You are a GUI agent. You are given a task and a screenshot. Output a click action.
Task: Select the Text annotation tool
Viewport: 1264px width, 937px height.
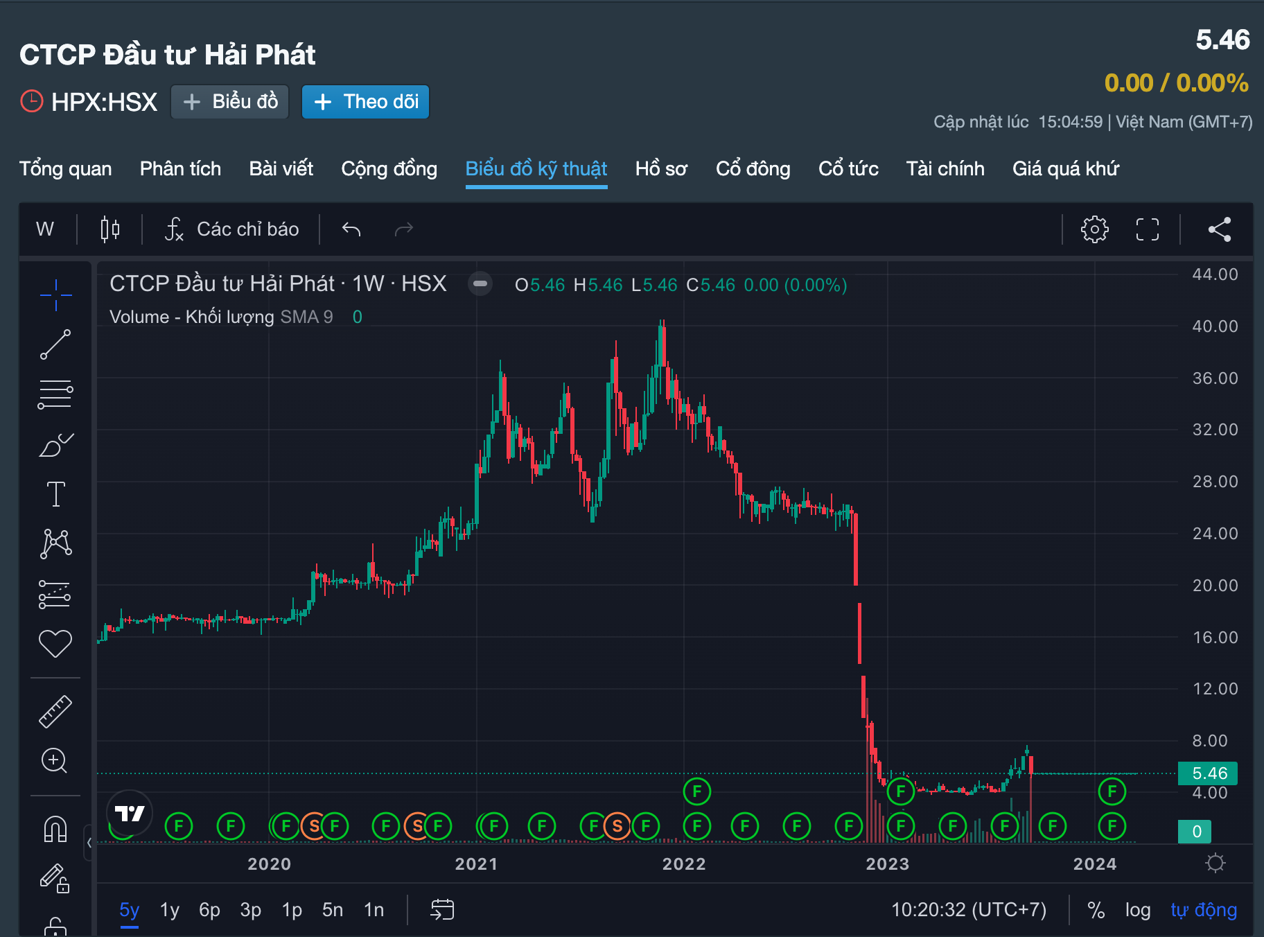[x=55, y=494]
